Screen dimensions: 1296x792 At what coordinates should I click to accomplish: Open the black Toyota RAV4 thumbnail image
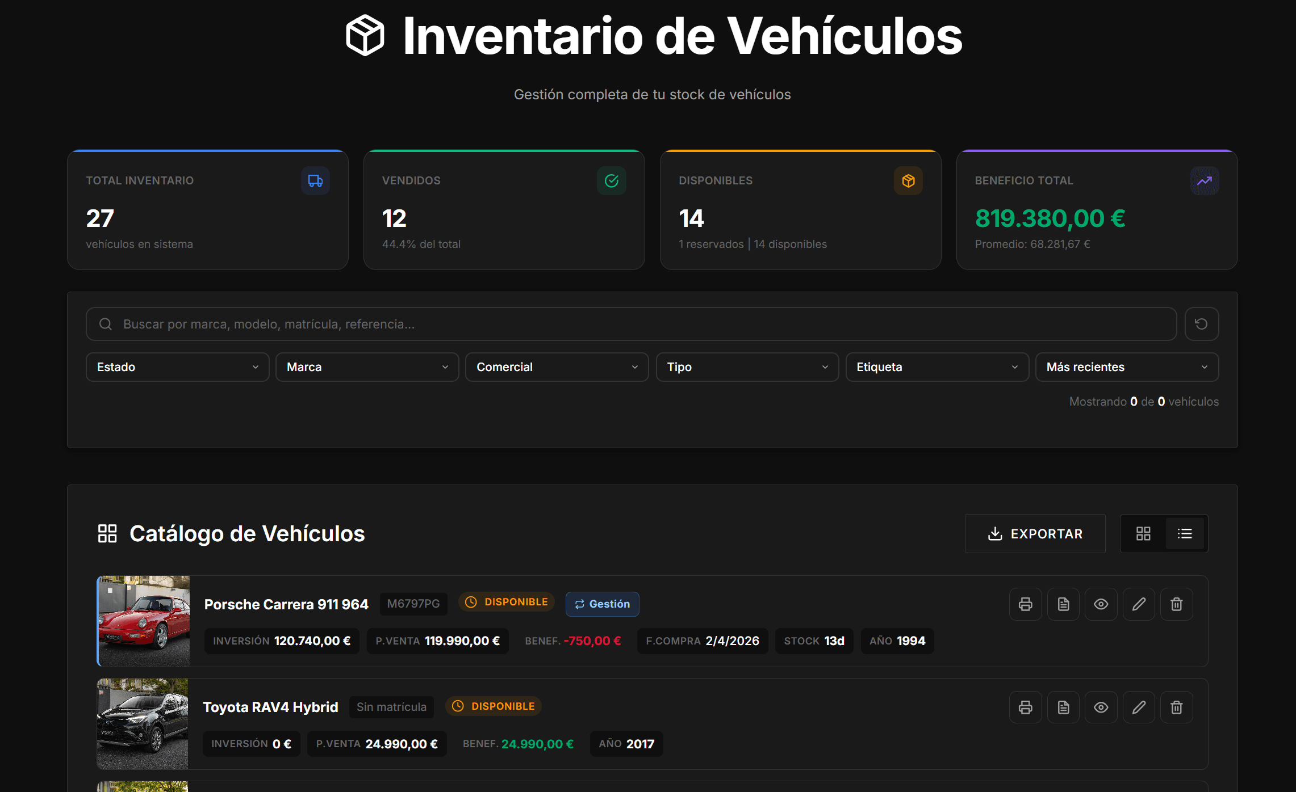[x=143, y=724]
